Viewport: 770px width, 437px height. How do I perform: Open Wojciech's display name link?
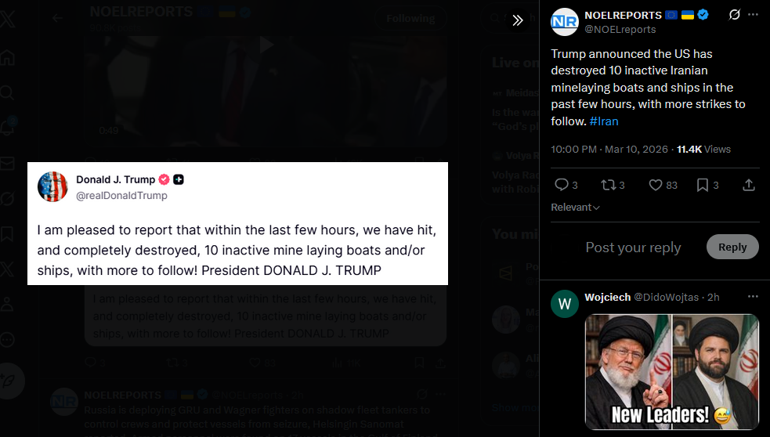click(x=607, y=297)
